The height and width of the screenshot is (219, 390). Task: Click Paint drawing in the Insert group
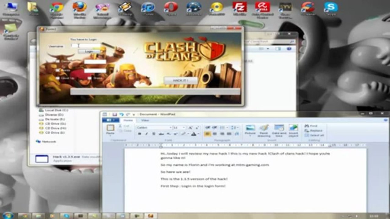(264, 130)
